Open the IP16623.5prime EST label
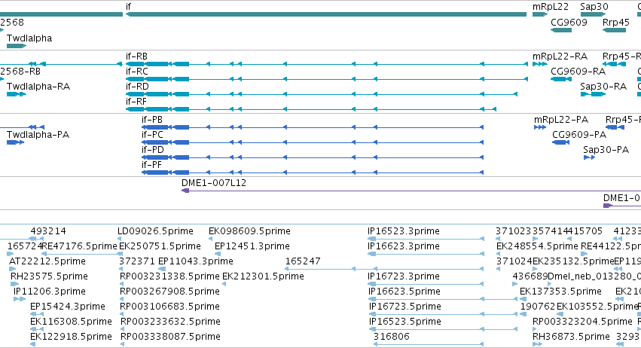 point(404,292)
